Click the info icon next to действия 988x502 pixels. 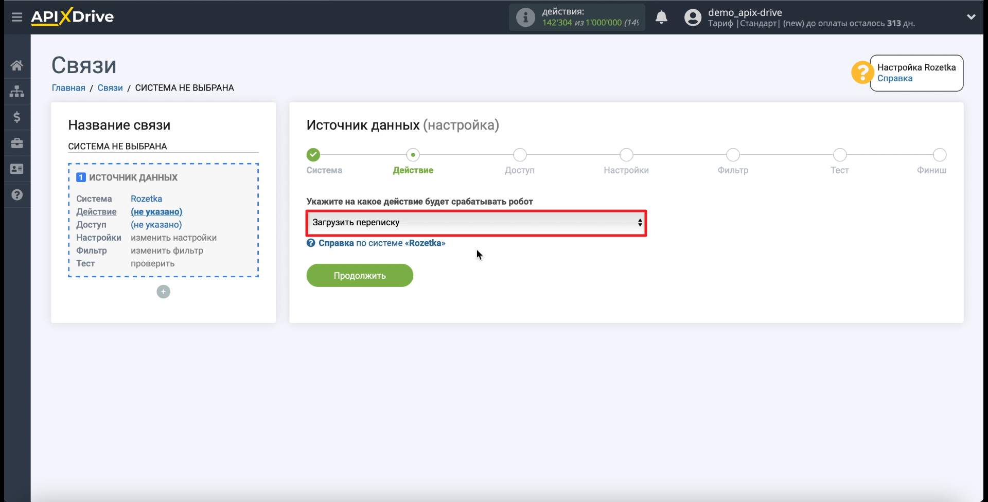[x=525, y=17]
